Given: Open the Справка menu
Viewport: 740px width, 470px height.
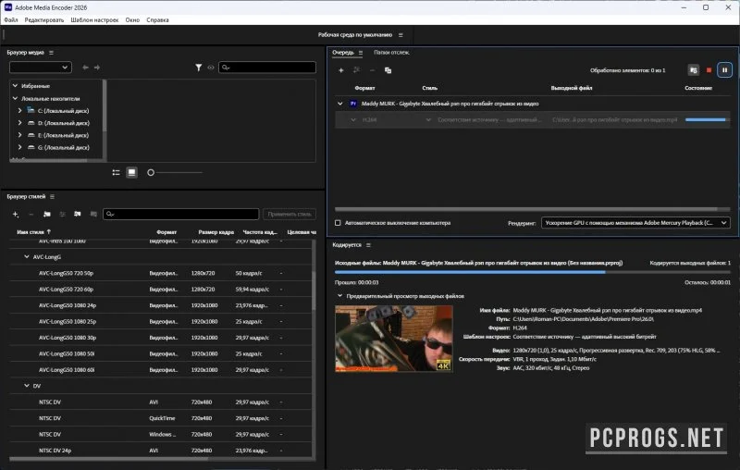Looking at the screenshot, I should (157, 19).
